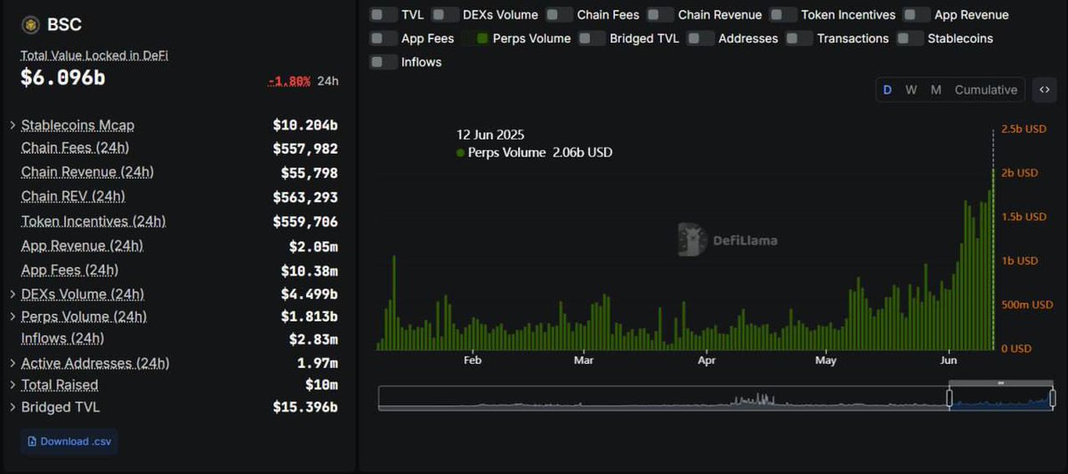1068x474 pixels.
Task: Click the Chain REV (24h) label
Action: 73,196
